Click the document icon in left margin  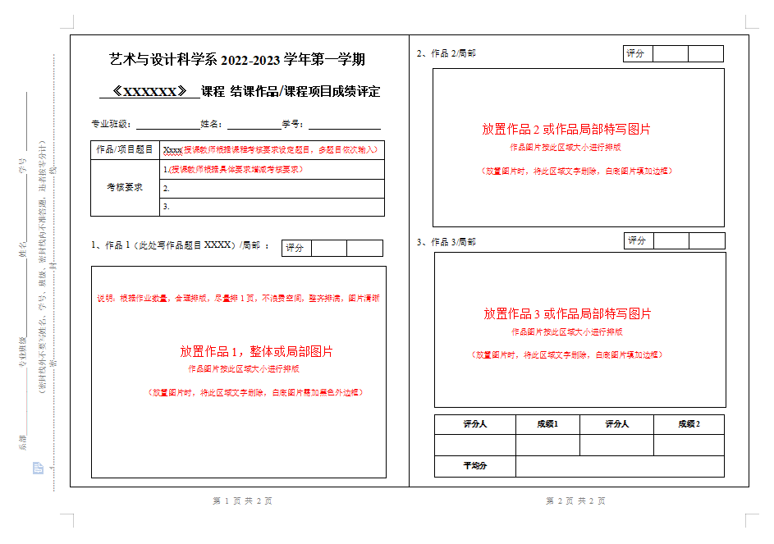pyautogui.click(x=38, y=468)
